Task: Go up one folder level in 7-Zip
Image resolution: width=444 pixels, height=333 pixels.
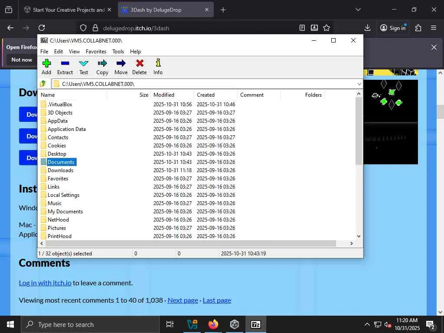Action: click(x=43, y=84)
